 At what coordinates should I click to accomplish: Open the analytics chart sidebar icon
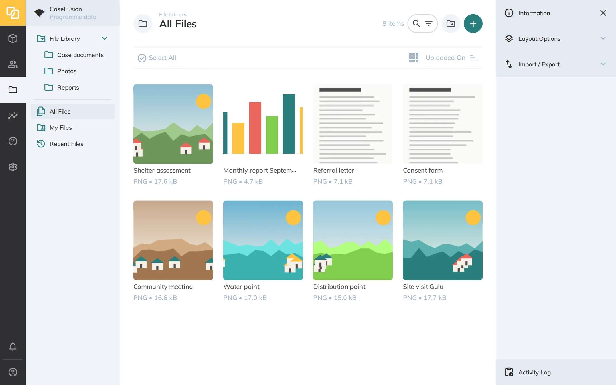[13, 116]
